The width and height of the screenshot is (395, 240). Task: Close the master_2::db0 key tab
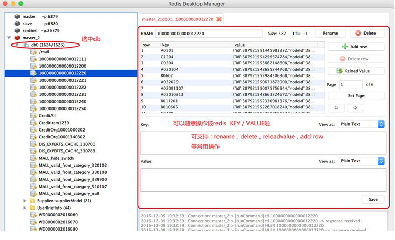pos(219,19)
